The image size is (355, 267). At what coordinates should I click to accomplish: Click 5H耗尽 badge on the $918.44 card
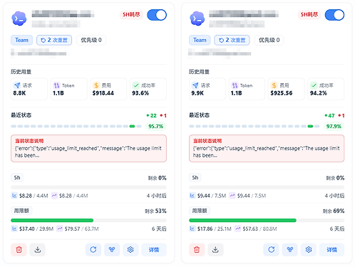coord(131,15)
